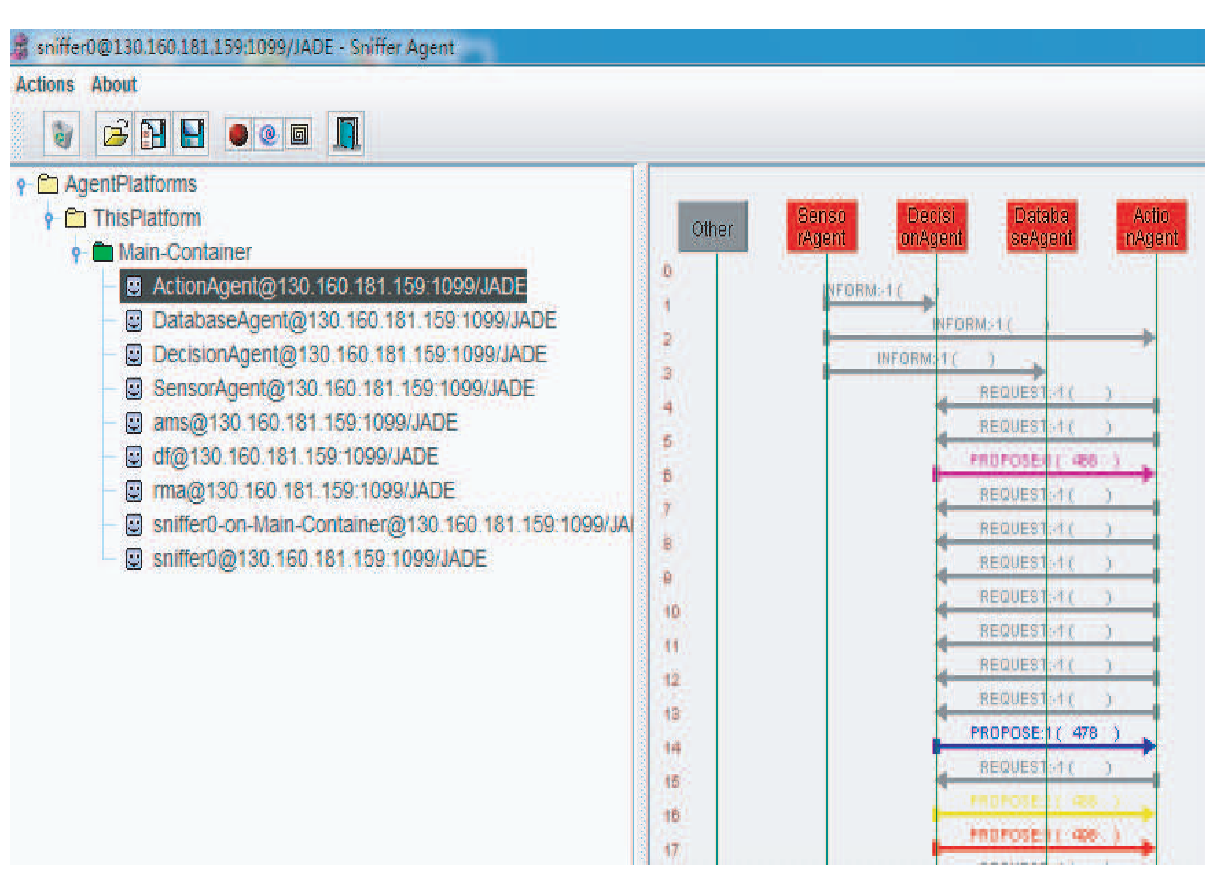Collapse the Main-Container tree node
Screen dimensions: 1228x878
coord(76,253)
